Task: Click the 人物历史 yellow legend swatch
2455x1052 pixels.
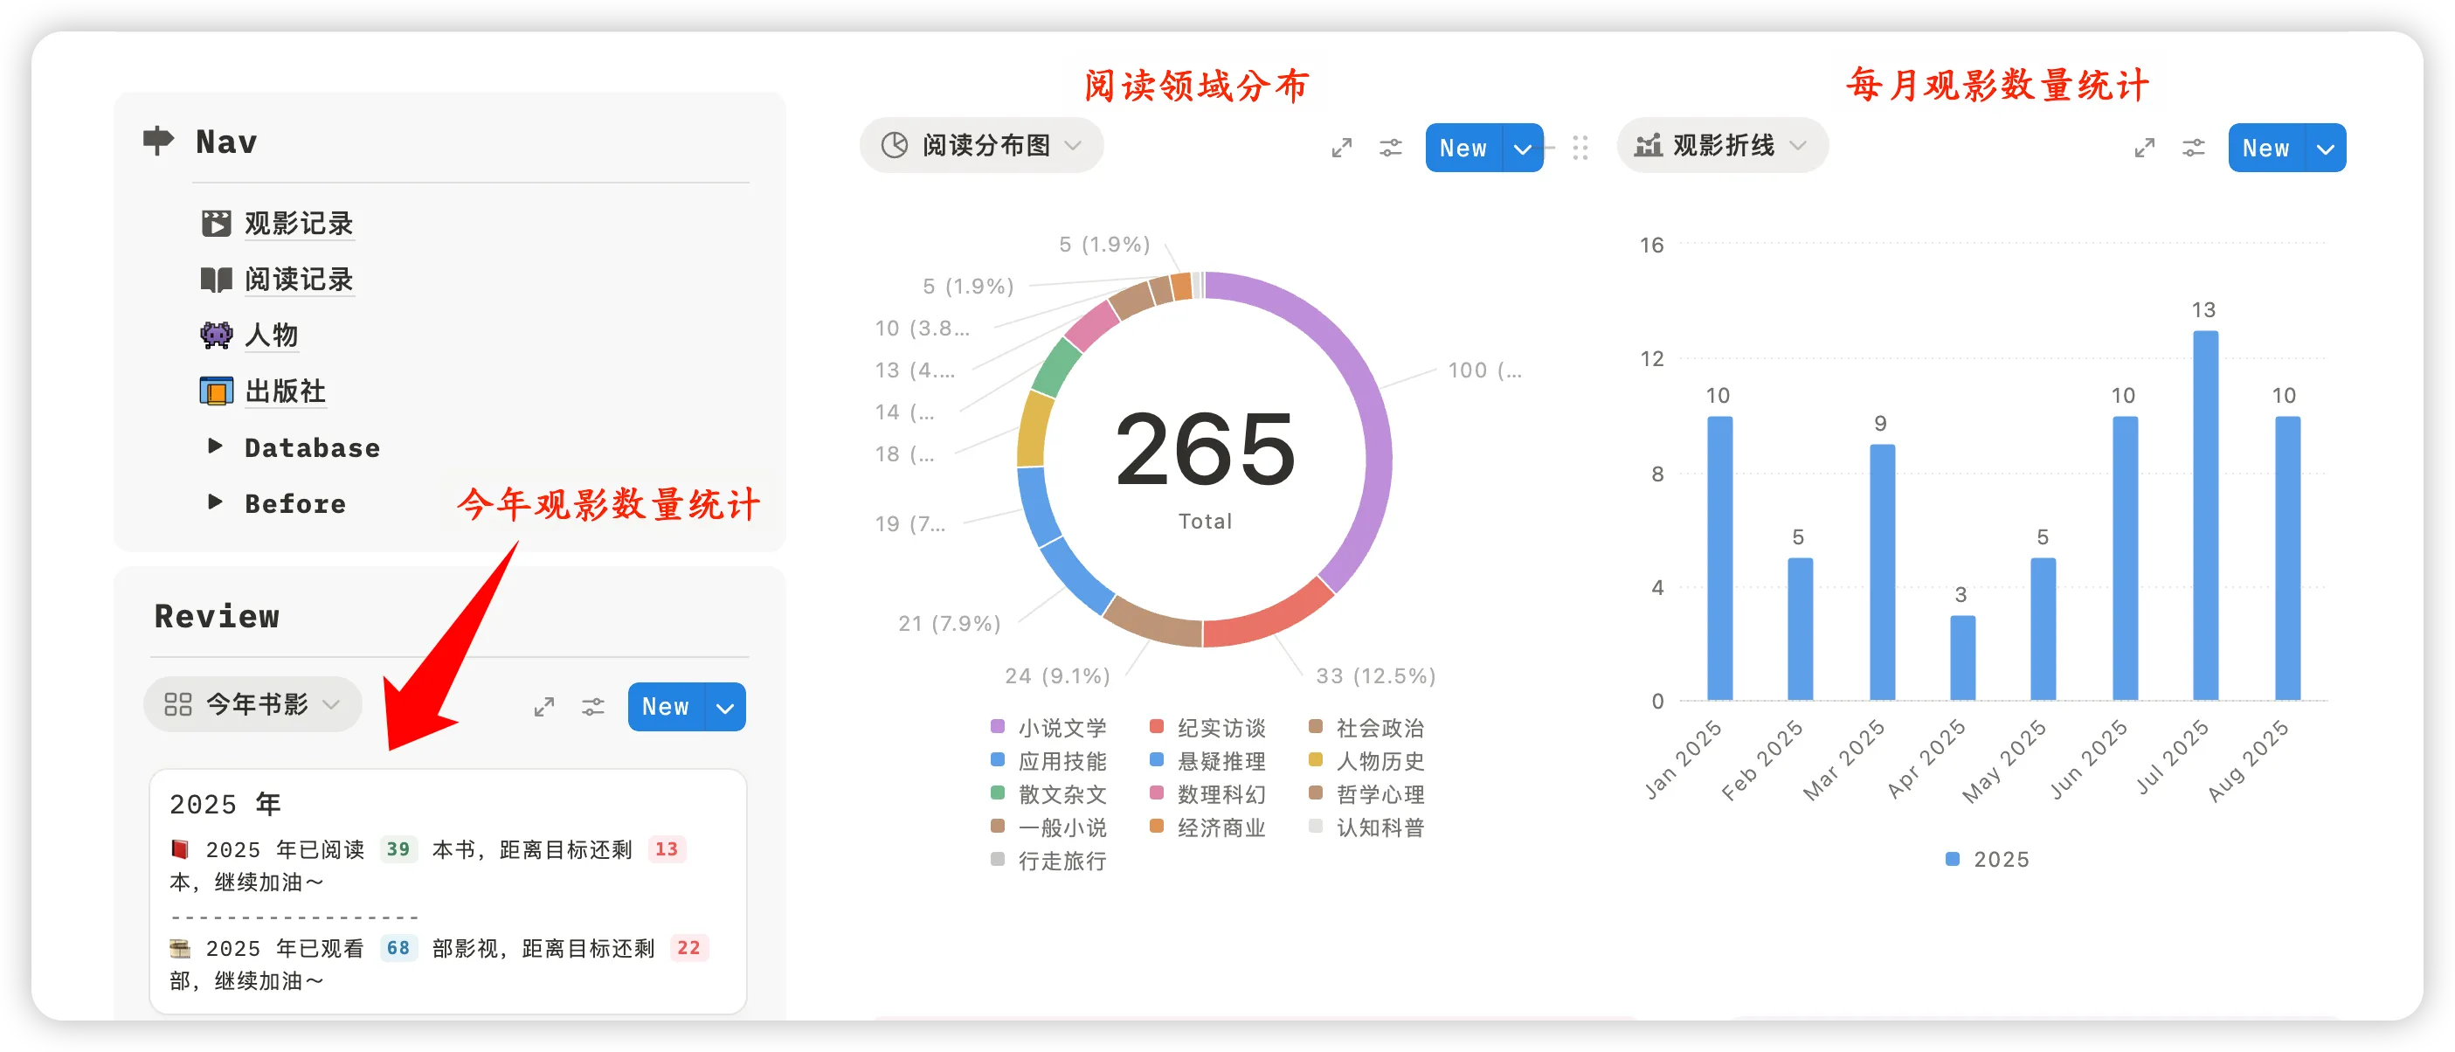Action: (1316, 760)
